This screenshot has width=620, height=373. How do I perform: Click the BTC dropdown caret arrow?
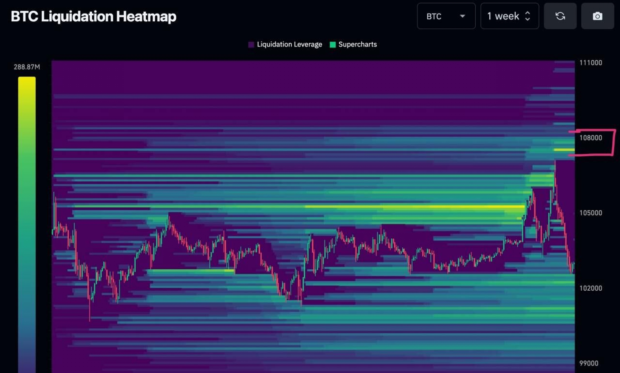[x=462, y=16]
